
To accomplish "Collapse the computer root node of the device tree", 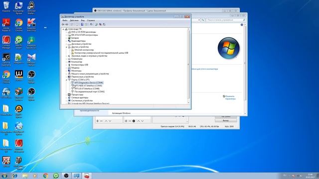I will [63, 29].
